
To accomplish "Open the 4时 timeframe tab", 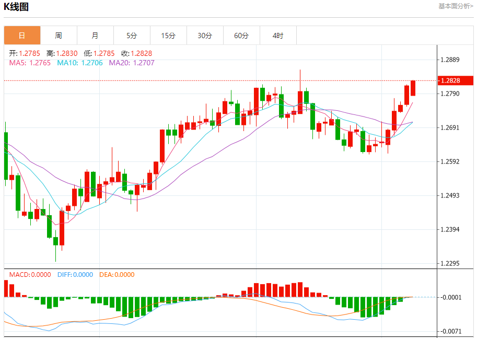I will tap(278, 36).
